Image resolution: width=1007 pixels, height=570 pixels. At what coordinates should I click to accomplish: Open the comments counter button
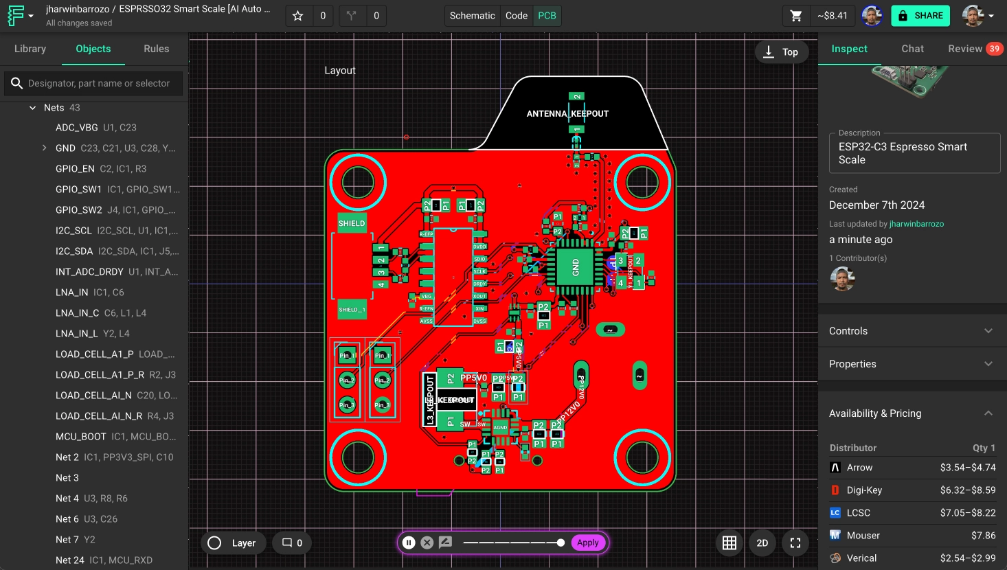click(292, 543)
